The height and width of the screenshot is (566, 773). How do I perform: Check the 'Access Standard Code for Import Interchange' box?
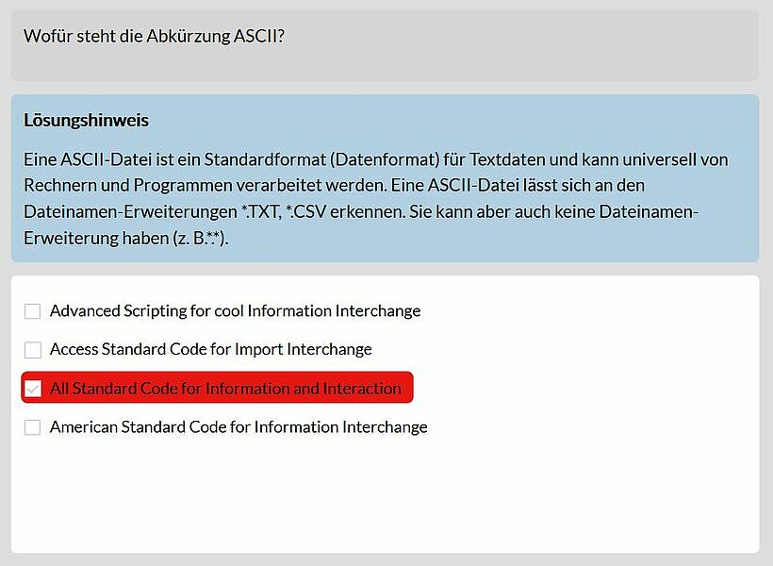click(x=33, y=350)
